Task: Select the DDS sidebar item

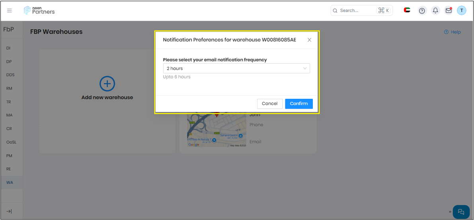Action: (x=10, y=75)
